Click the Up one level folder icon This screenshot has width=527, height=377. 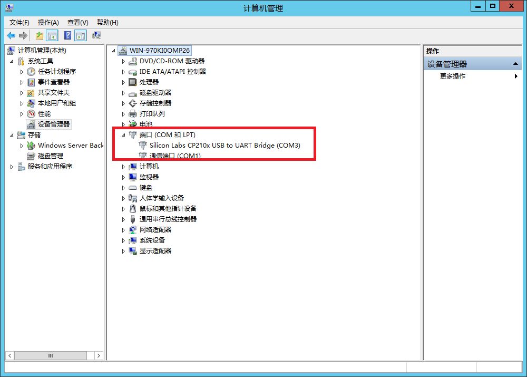(x=40, y=35)
